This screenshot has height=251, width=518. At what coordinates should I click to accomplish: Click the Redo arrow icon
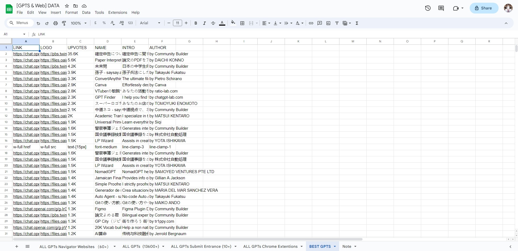(47, 23)
